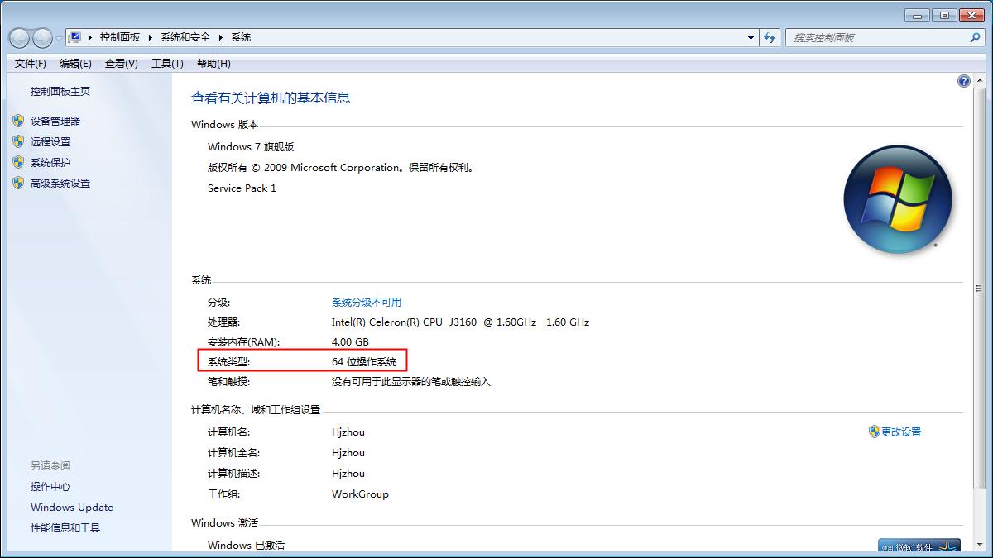
Task: Click the search magnifier icon
Action: click(x=975, y=37)
